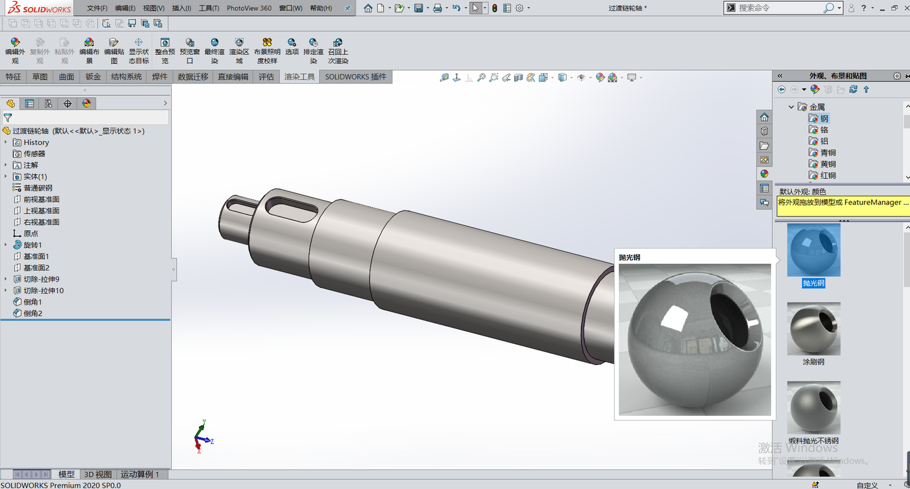
Task: Switch to the 3D 视图 bottom tab
Action: coord(98,474)
